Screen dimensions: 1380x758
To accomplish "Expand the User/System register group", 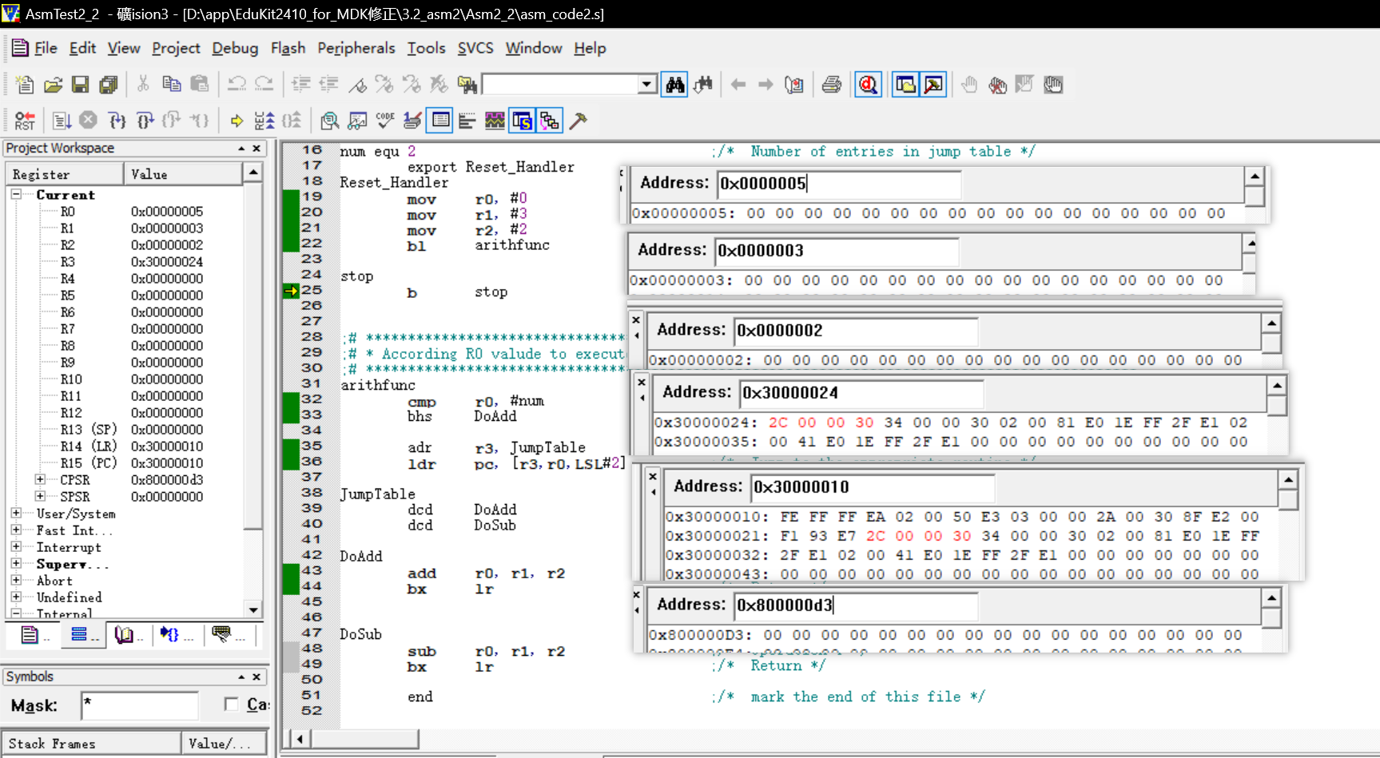I will click(x=16, y=513).
